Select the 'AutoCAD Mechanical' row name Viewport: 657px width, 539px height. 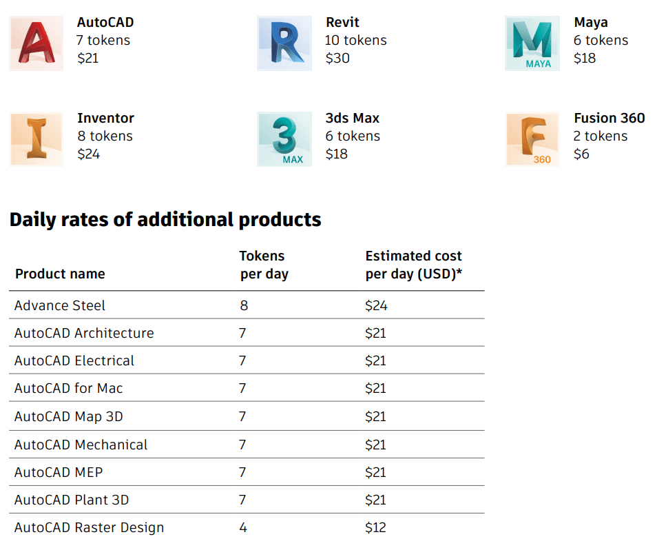pos(81,445)
